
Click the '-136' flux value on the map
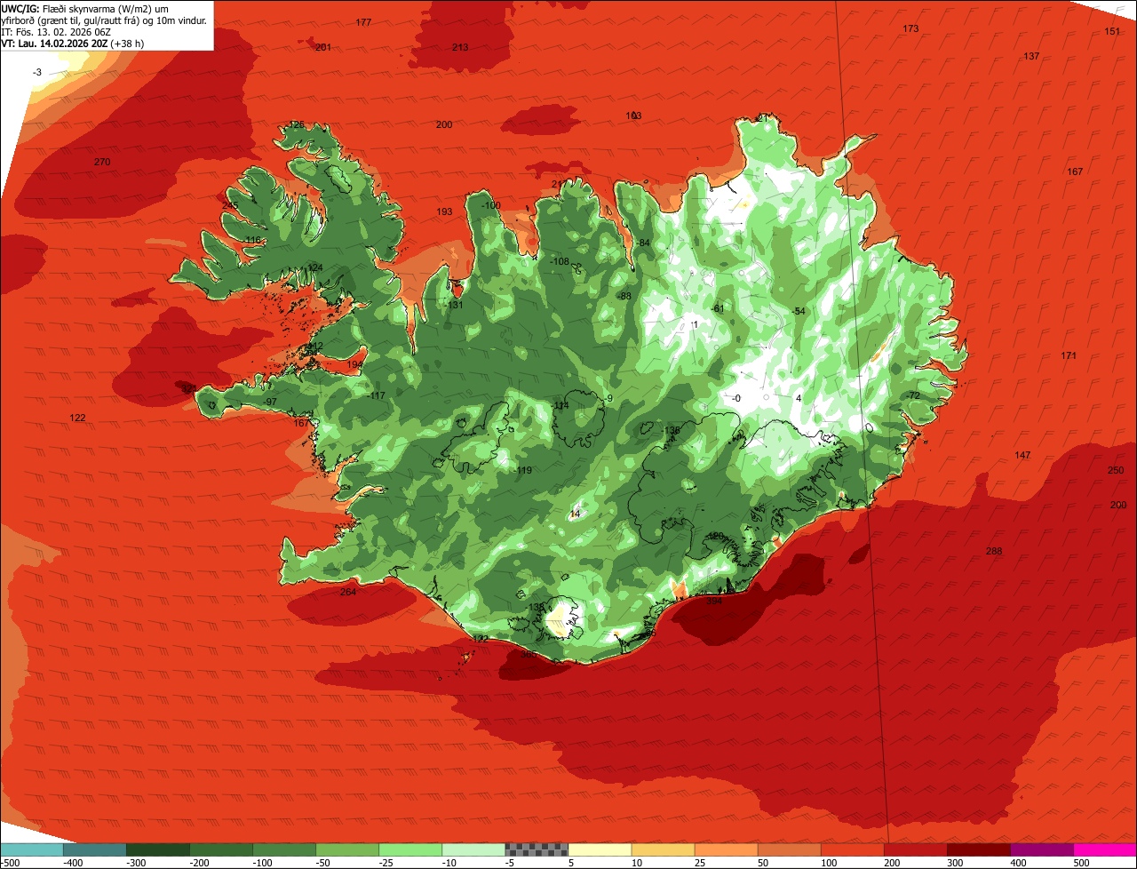pyautogui.click(x=671, y=430)
